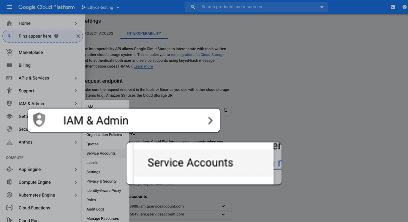
Task: Click the Compute Engine chip icon
Action: [x=10, y=182]
